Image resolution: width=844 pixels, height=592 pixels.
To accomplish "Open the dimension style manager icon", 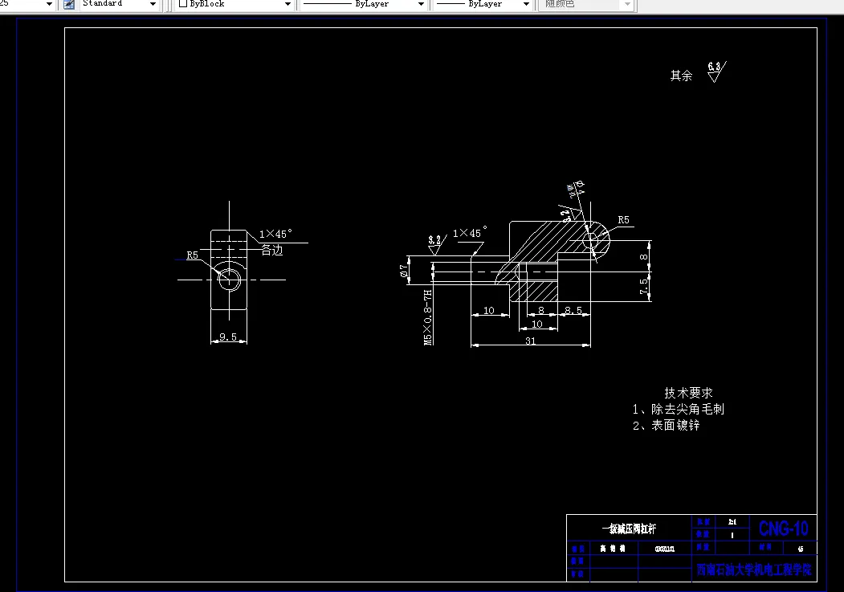I will [69, 4].
